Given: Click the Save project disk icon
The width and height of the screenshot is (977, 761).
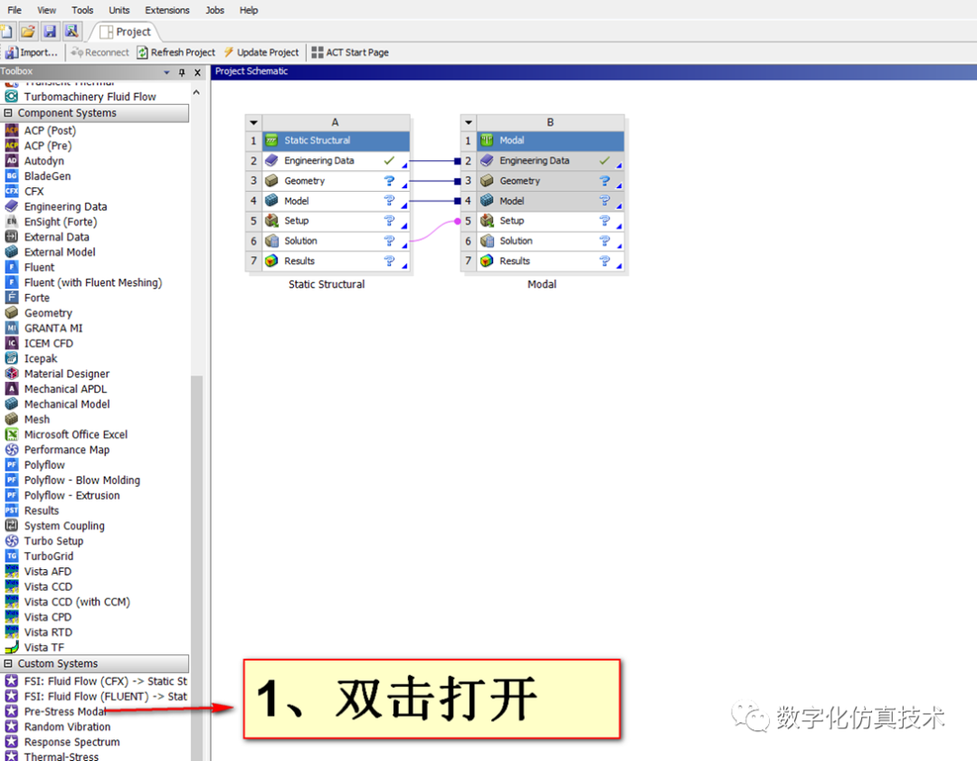Looking at the screenshot, I should coord(50,31).
